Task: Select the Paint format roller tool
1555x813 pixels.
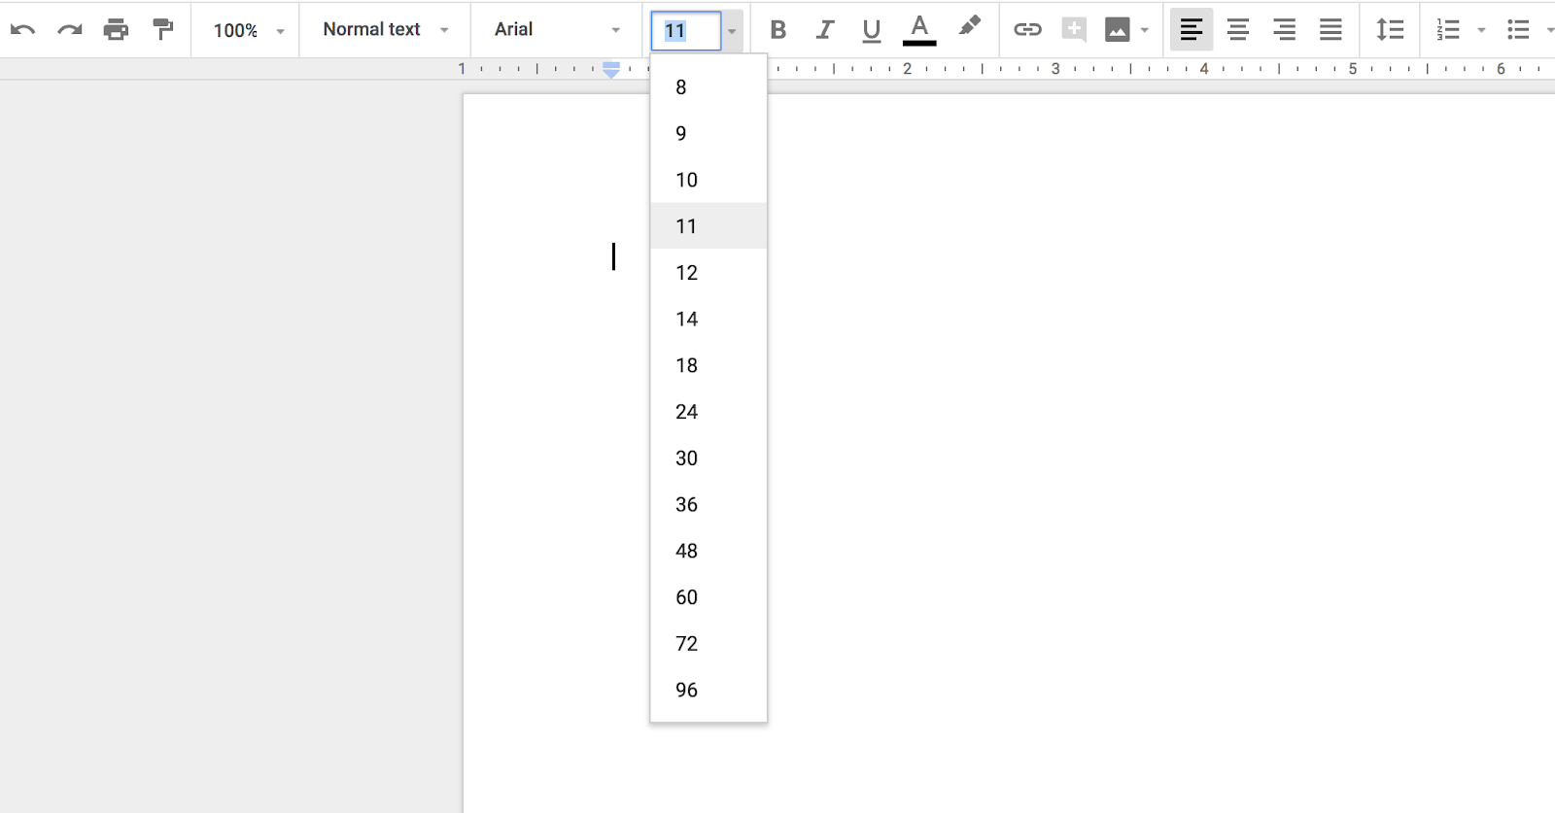Action: [x=162, y=30]
